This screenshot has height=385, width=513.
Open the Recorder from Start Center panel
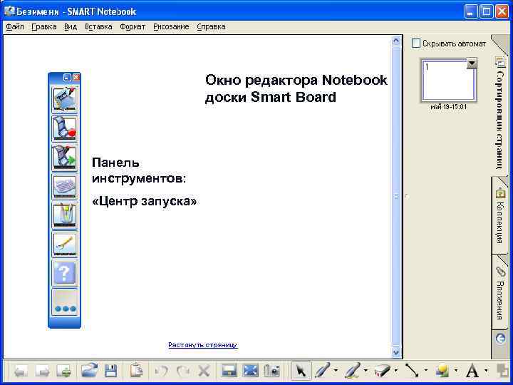(x=65, y=128)
